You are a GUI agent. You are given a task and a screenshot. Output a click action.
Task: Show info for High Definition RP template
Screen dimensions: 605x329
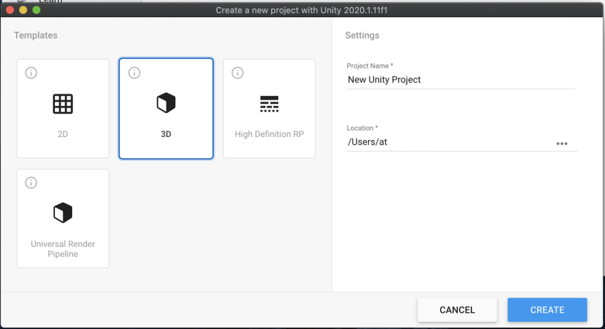[238, 73]
